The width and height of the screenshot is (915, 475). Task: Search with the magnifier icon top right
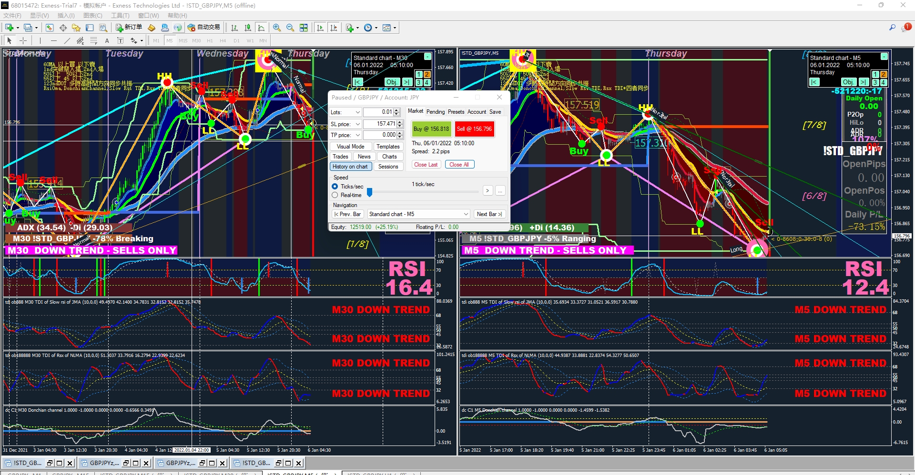[892, 28]
